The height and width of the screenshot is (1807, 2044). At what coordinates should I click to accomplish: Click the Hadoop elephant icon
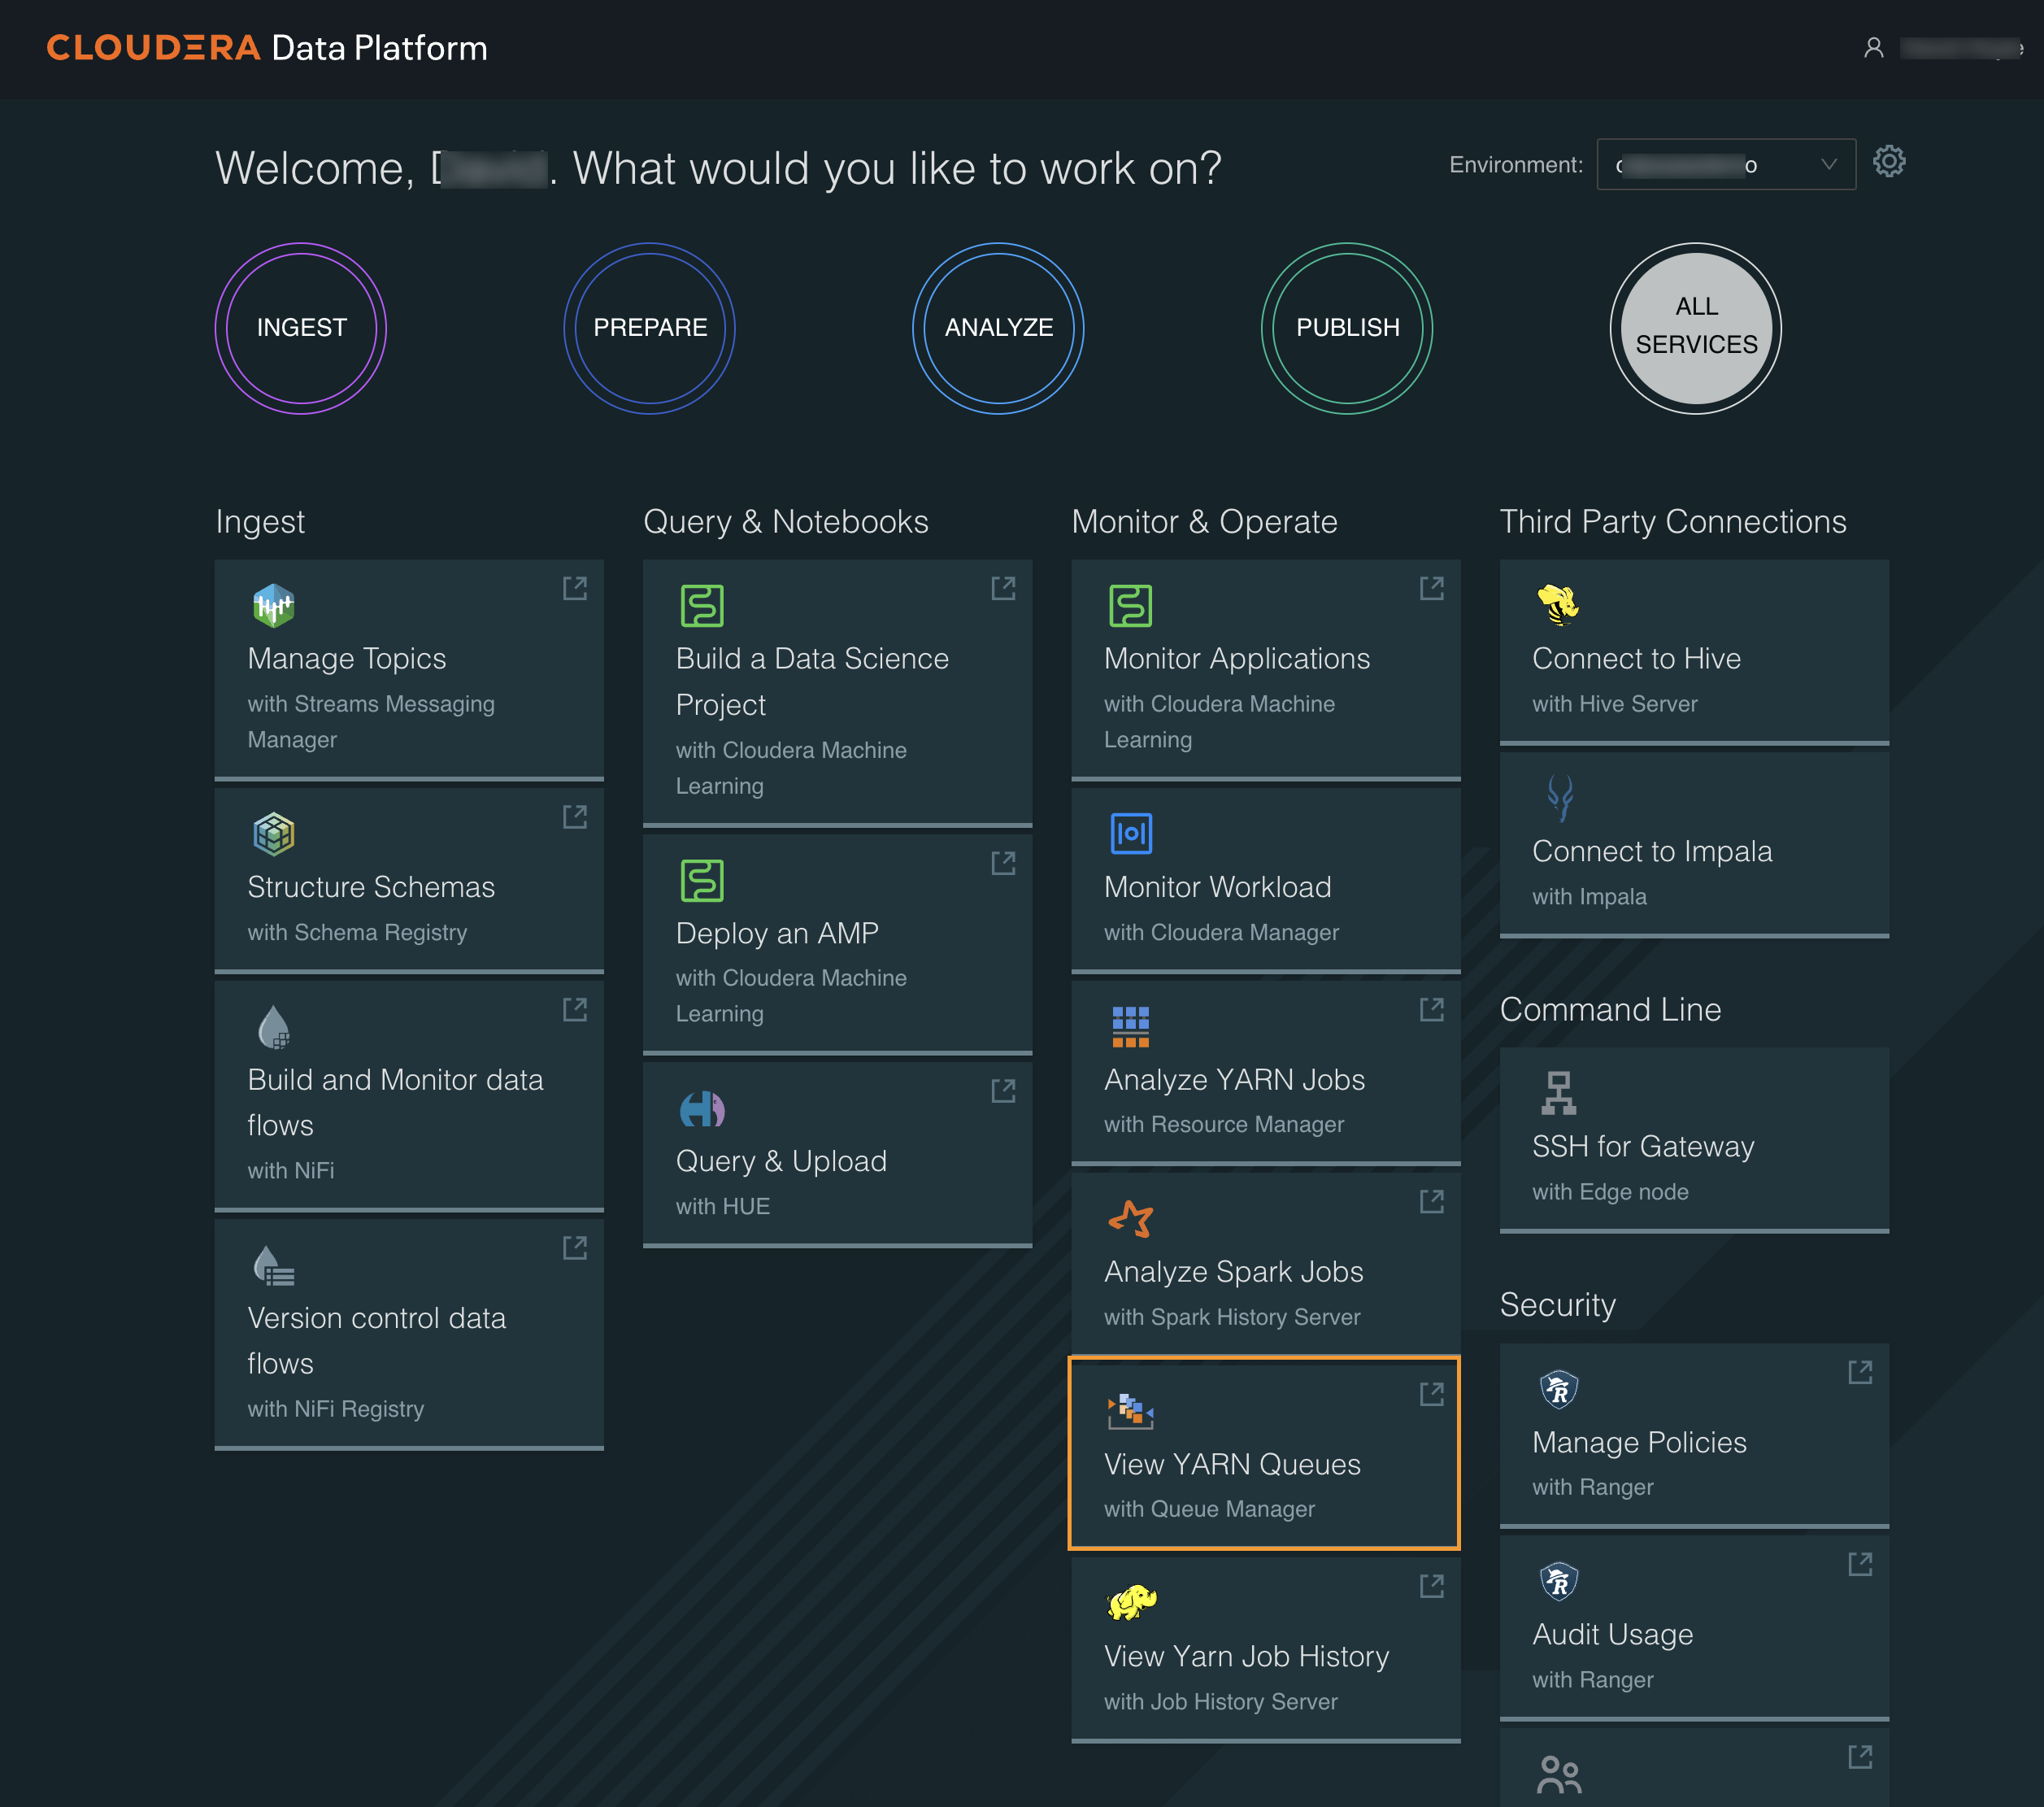coord(1130,1603)
